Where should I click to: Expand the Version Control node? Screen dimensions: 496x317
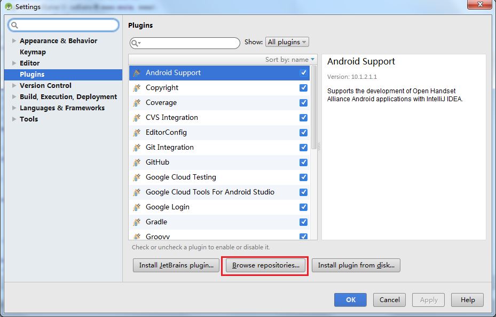[14, 86]
